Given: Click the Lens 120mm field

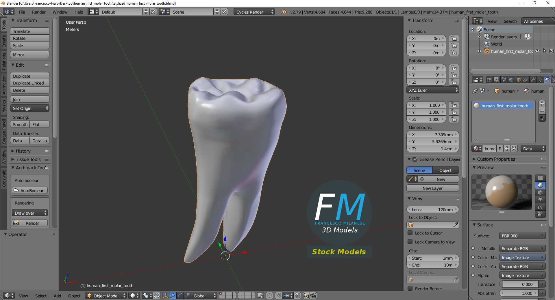Looking at the screenshot, I should (x=432, y=209).
